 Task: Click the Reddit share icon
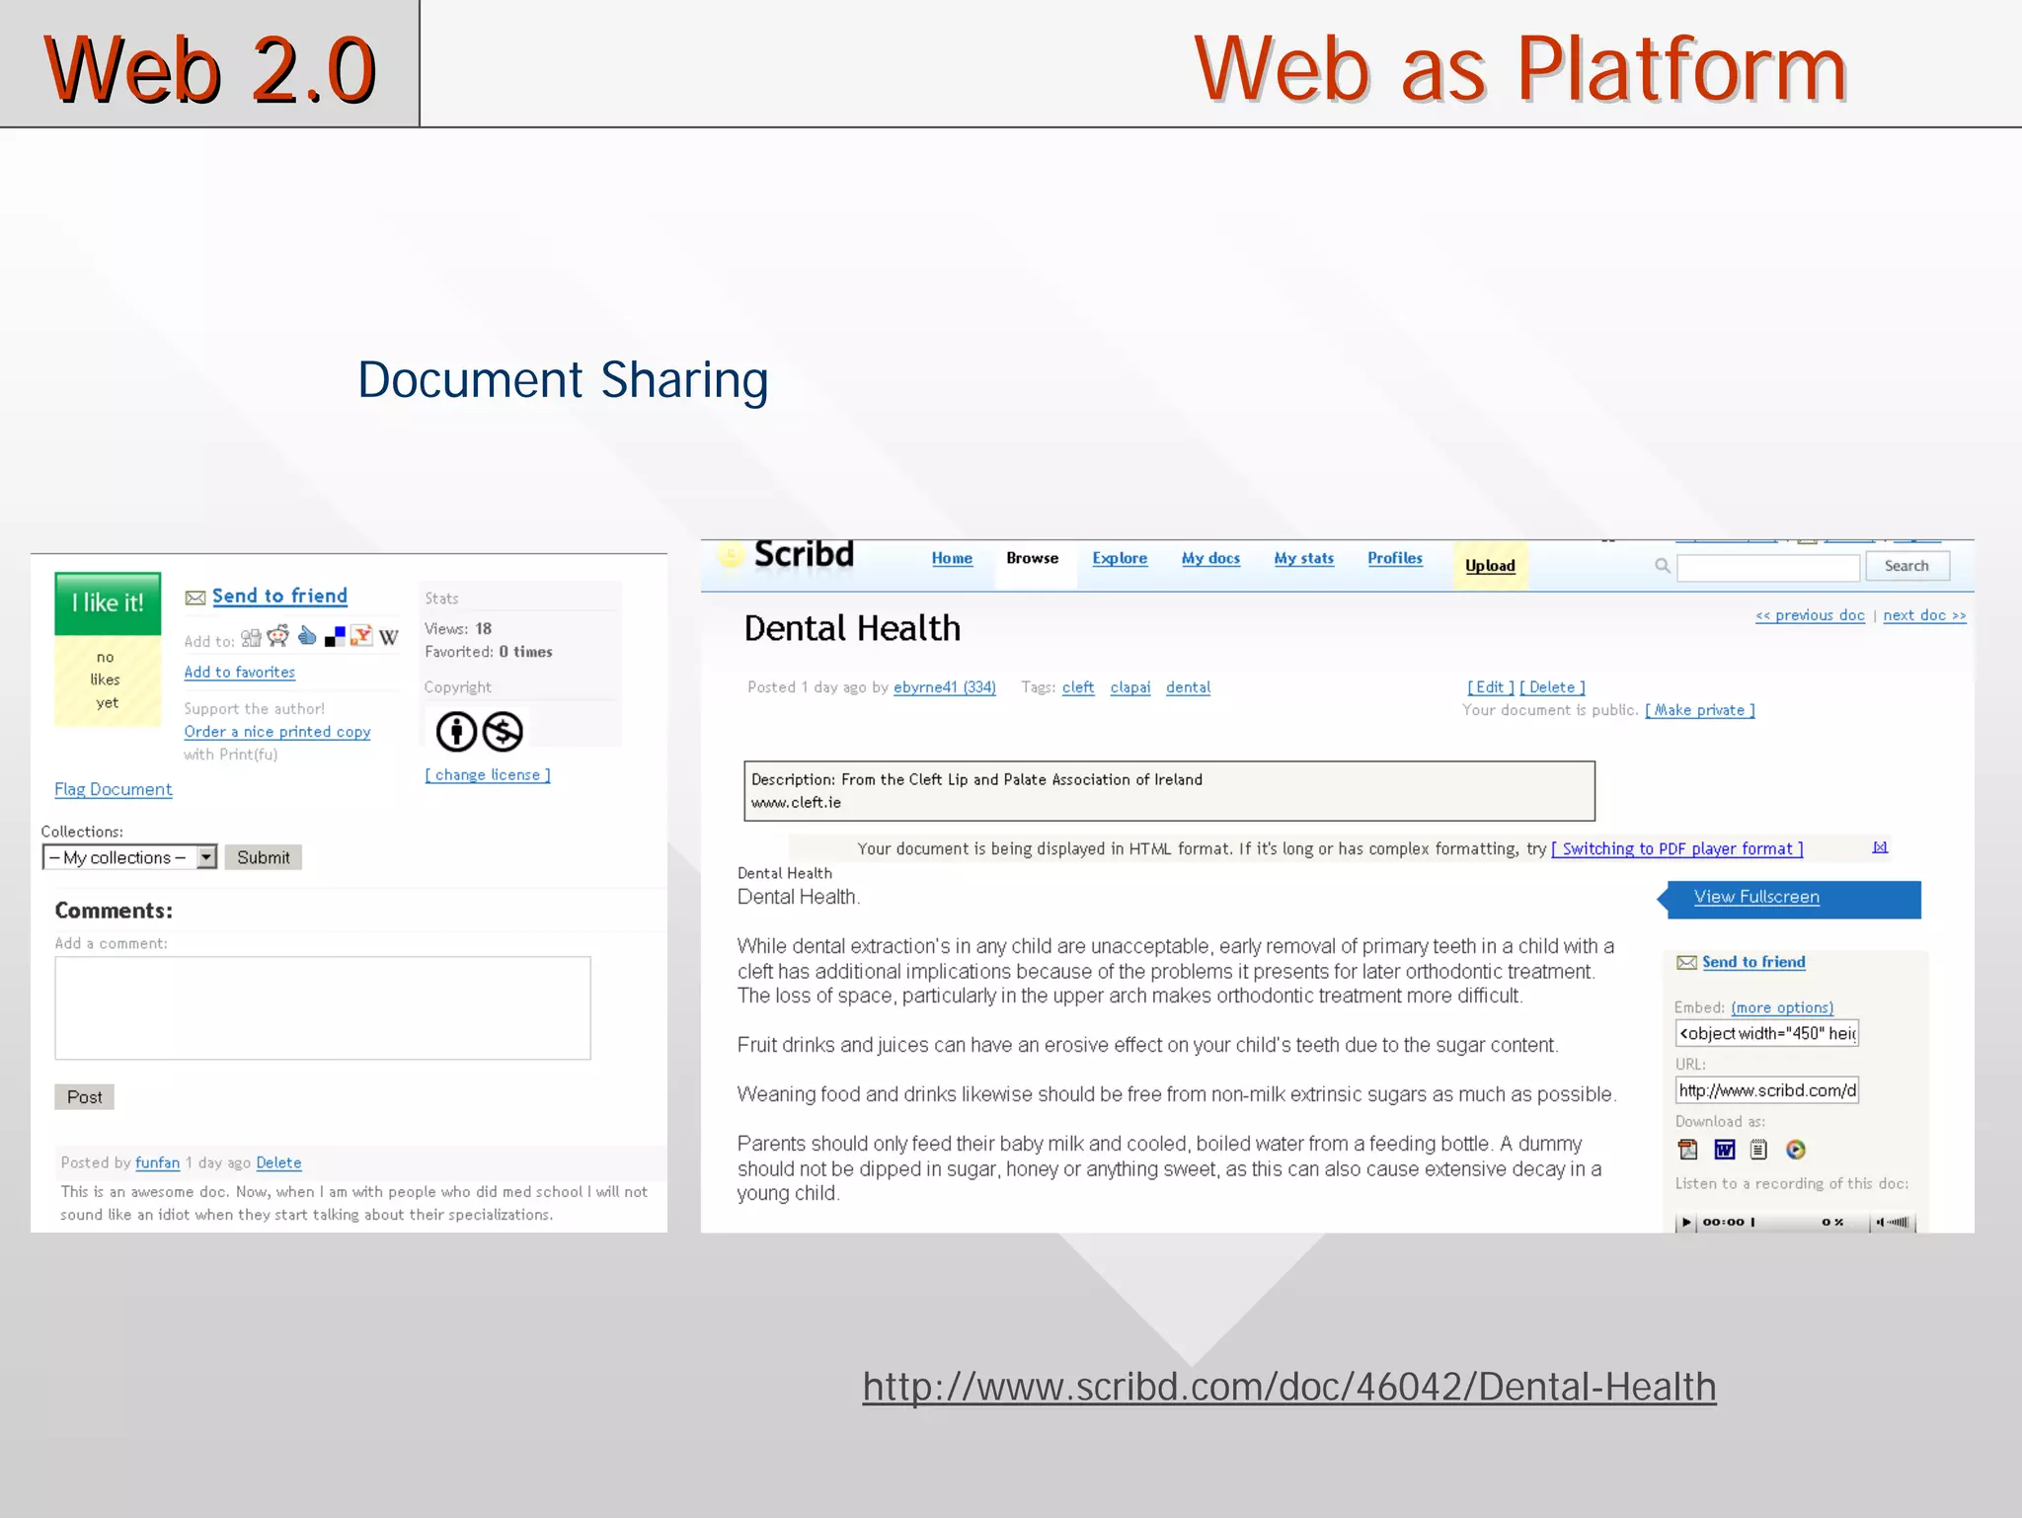278,636
